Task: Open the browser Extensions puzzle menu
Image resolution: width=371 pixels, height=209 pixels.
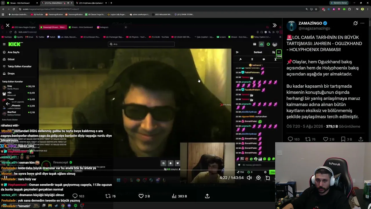Action: 350,9
